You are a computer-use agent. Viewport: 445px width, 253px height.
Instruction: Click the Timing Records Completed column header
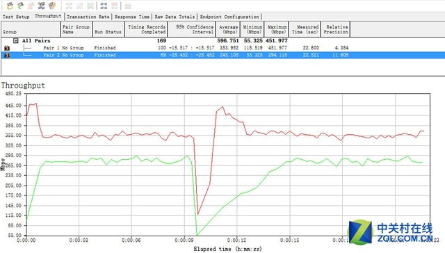click(x=147, y=29)
